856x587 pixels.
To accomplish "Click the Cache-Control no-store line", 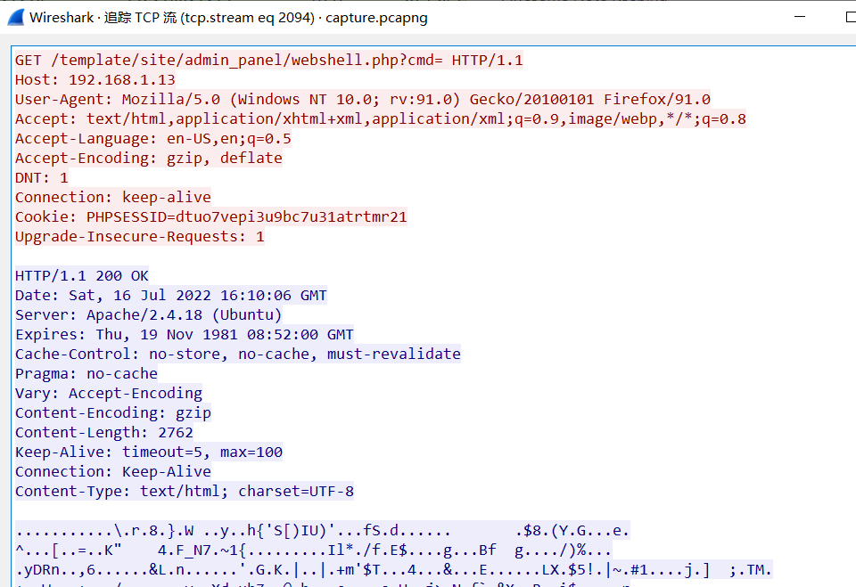I will [238, 355].
